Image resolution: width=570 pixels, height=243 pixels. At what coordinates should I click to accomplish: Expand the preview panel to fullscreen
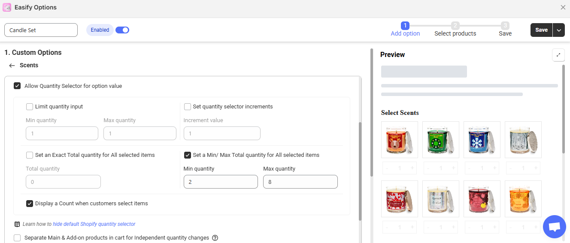(x=558, y=55)
